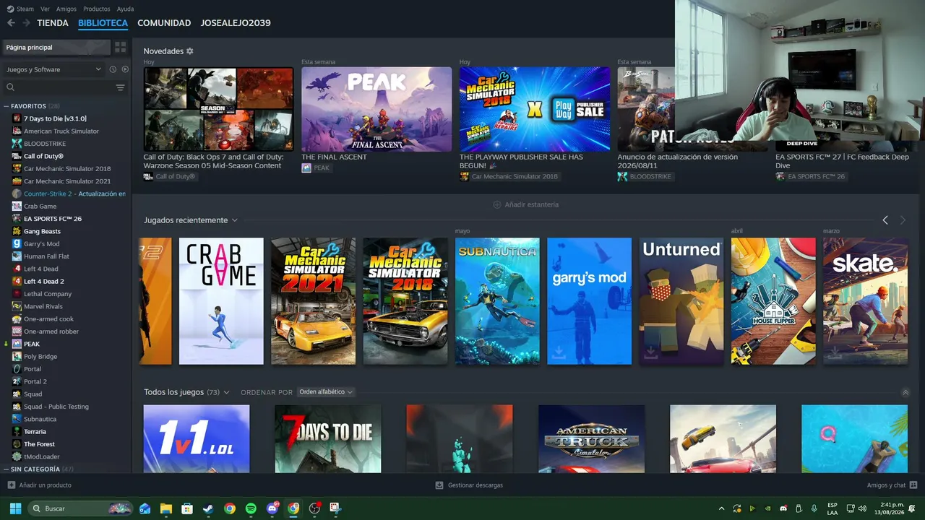Open skate. cover in recently played
This screenshot has height=520, width=925.
[866, 301]
